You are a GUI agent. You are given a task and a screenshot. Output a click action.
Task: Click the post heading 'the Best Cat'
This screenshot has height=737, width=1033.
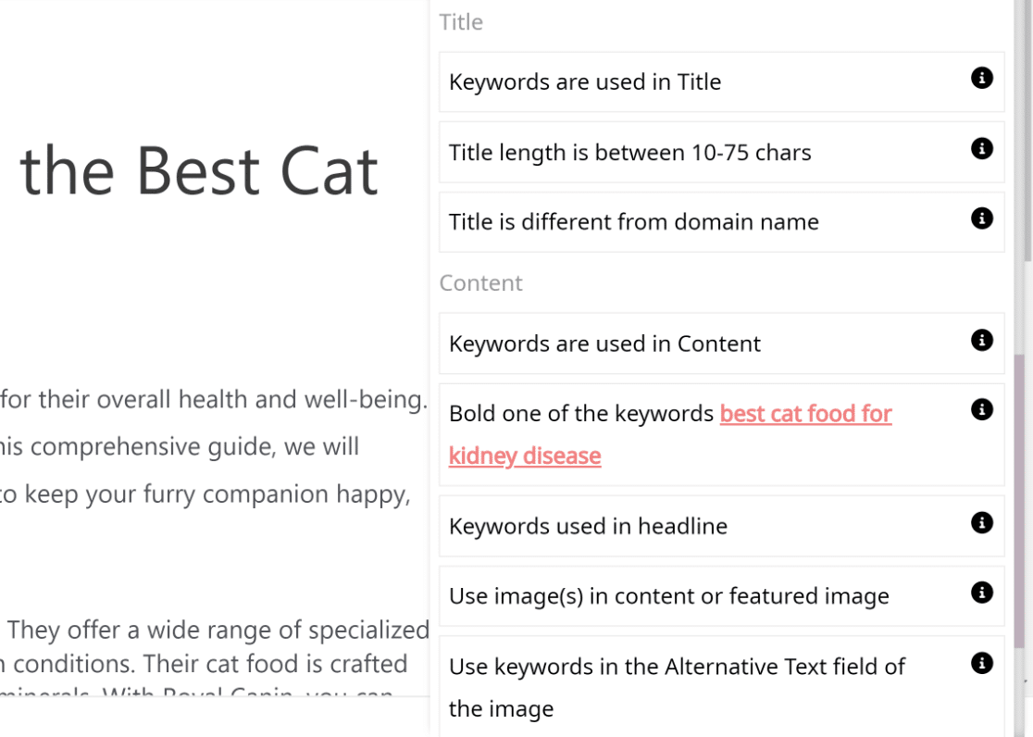click(x=199, y=171)
